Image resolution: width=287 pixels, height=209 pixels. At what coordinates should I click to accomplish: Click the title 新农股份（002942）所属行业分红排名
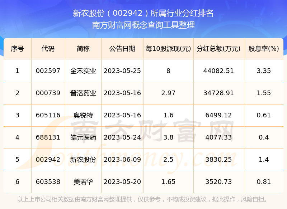click(x=143, y=13)
